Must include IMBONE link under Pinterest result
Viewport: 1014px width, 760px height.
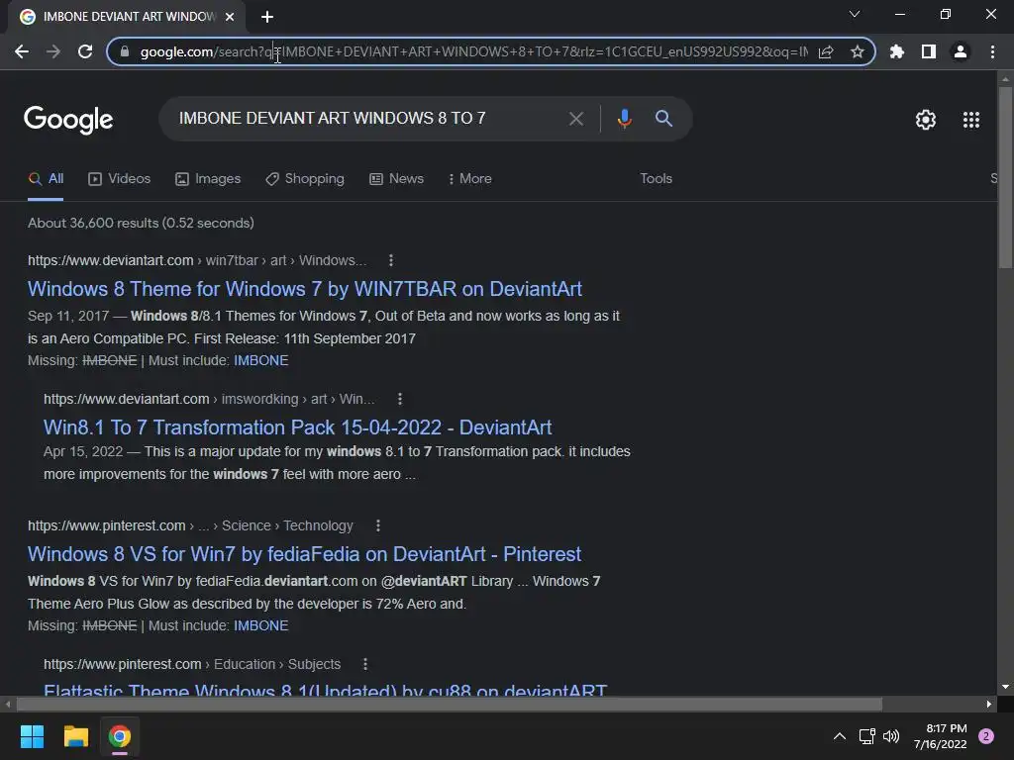(x=260, y=626)
